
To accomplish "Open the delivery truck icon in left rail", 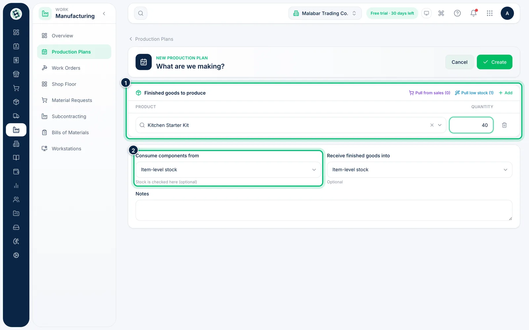I will 16,116.
